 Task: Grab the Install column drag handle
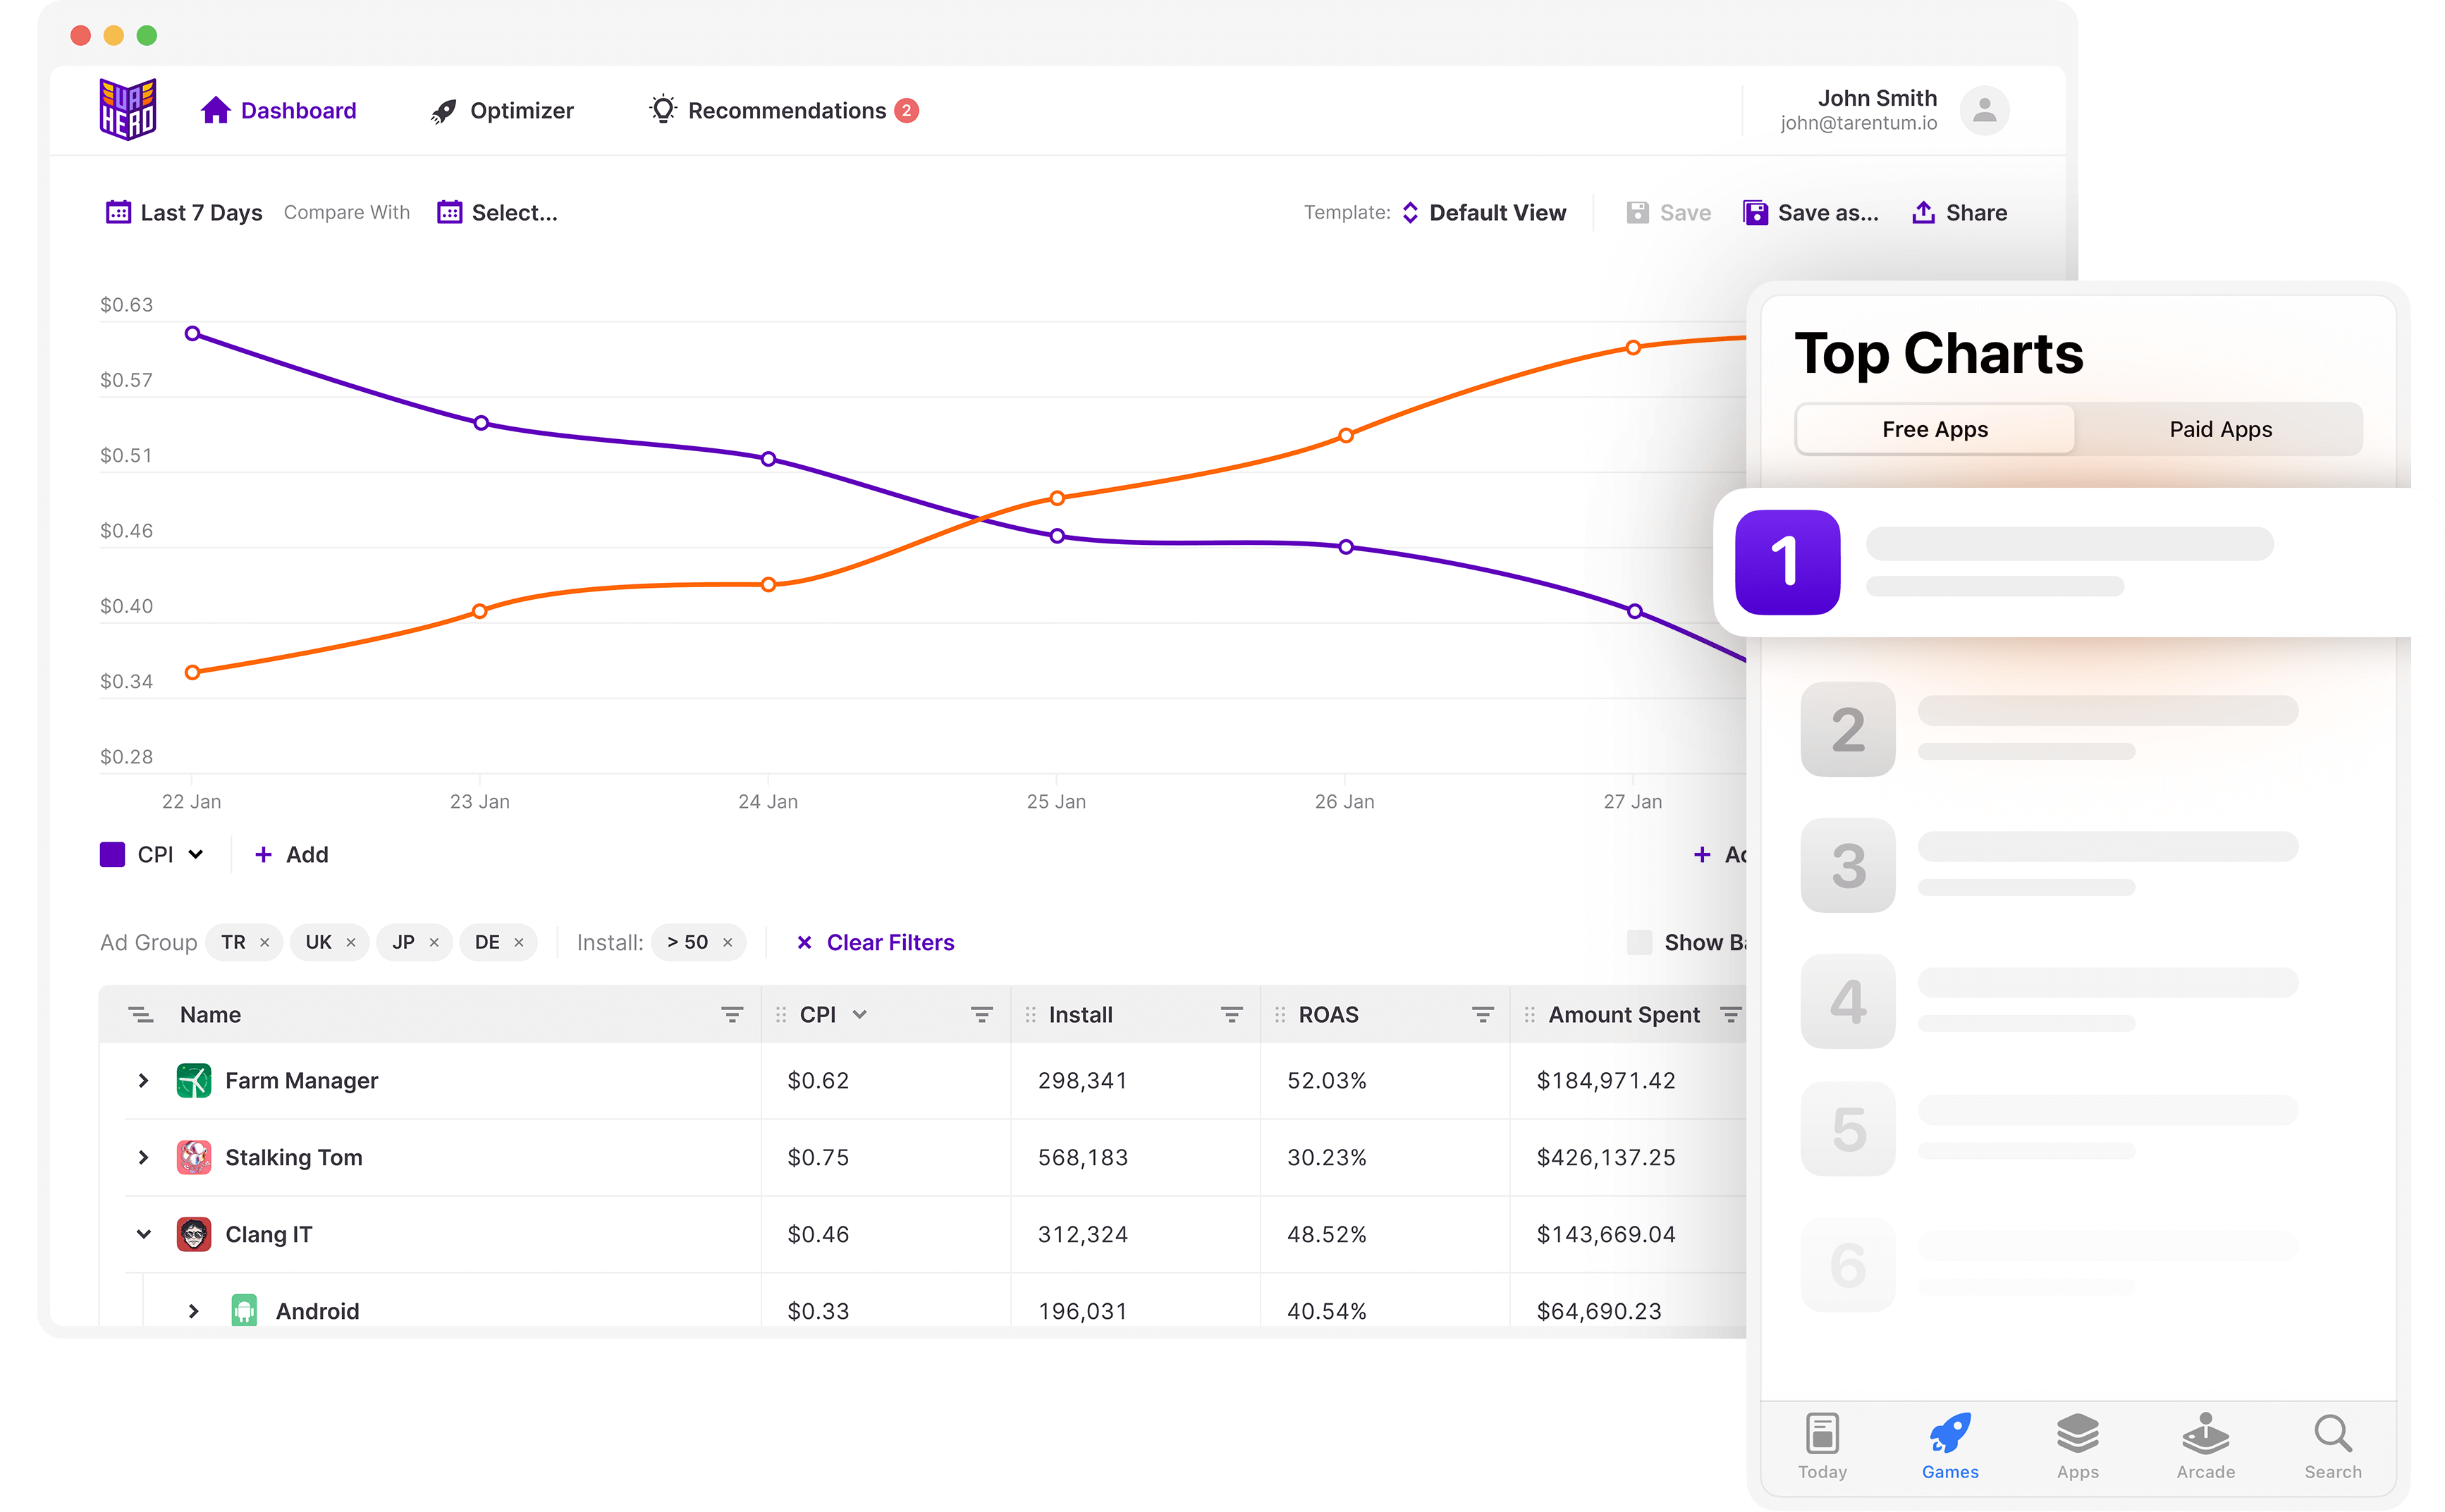coord(1031,1014)
